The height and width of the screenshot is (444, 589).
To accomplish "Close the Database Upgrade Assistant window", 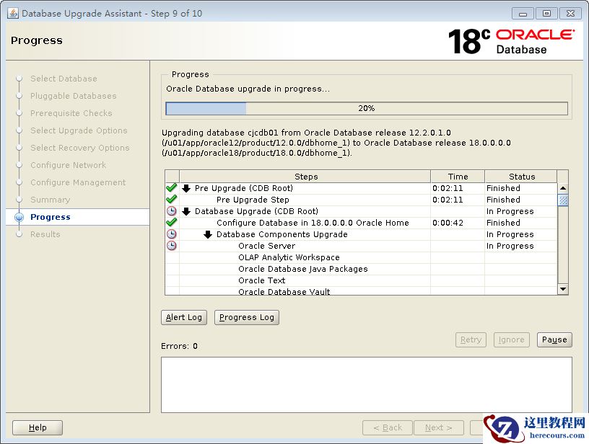I will coord(570,14).
